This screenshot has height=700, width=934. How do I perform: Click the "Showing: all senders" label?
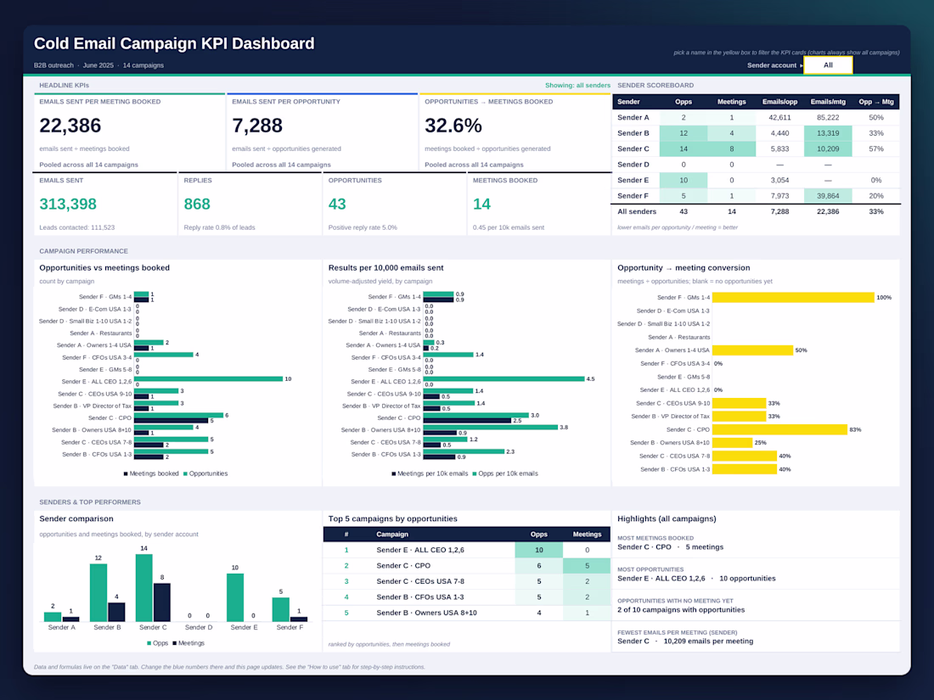577,85
